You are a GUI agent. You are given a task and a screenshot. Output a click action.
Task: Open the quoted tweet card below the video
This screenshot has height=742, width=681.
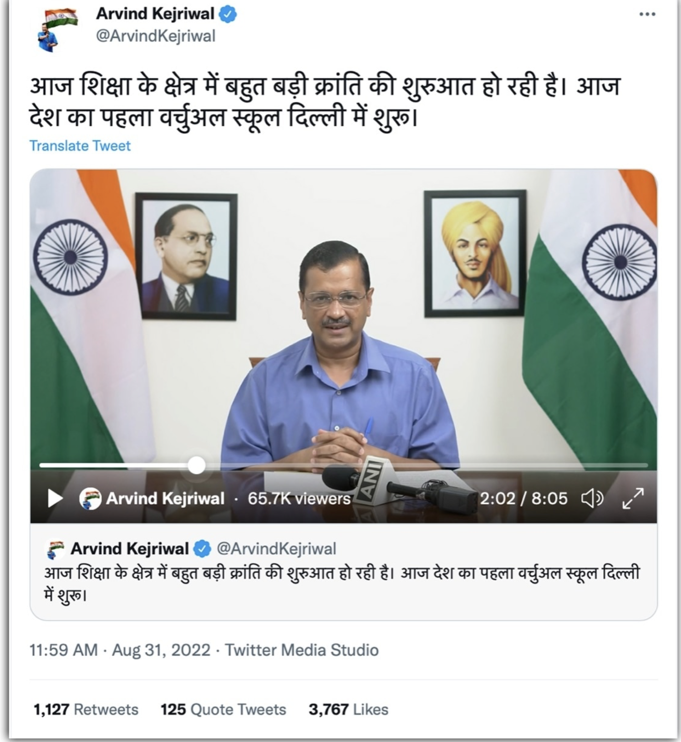click(344, 572)
